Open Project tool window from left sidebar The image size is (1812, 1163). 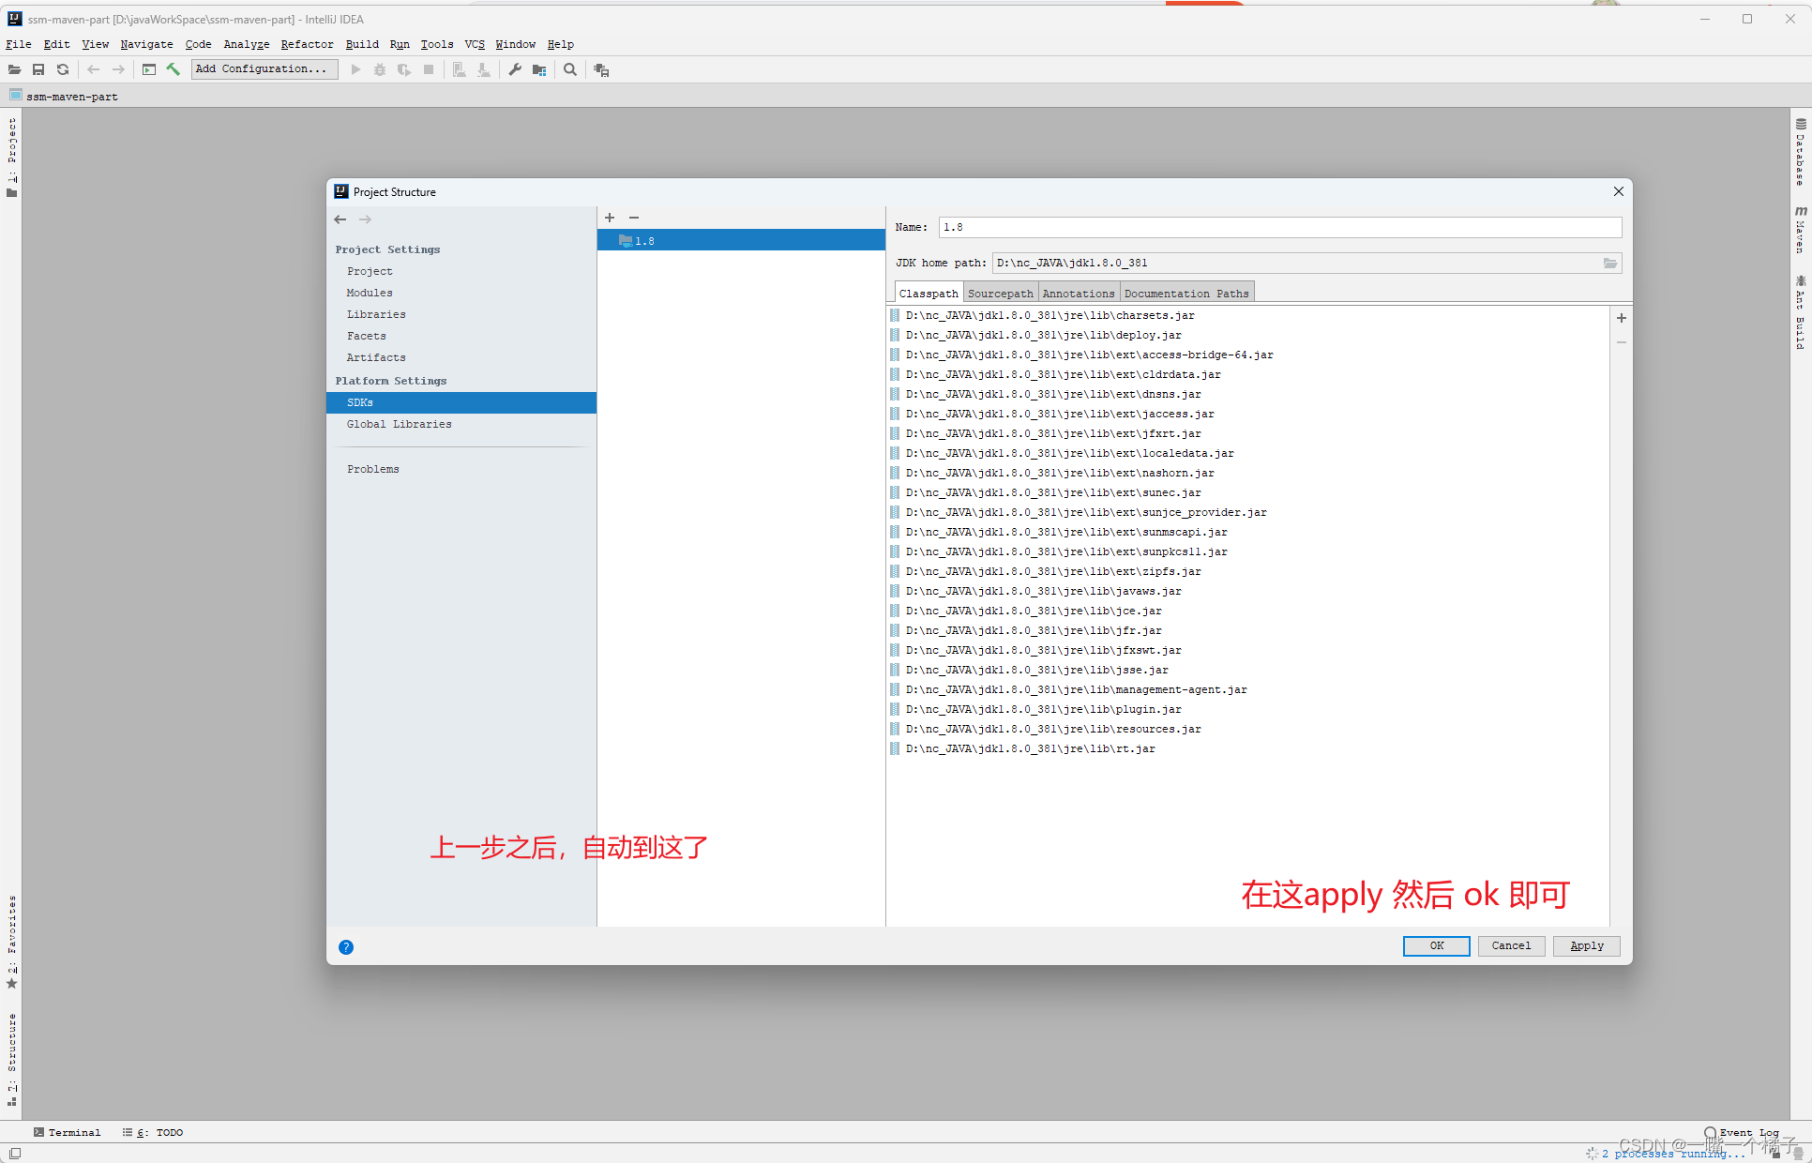(12, 158)
